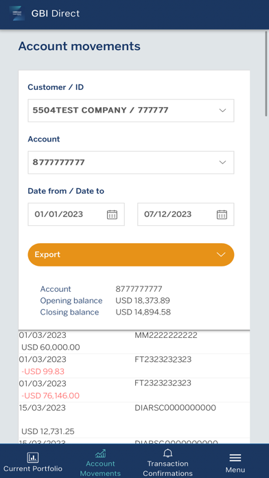
Task: Click the Date from / Date to label
Action: click(x=66, y=191)
